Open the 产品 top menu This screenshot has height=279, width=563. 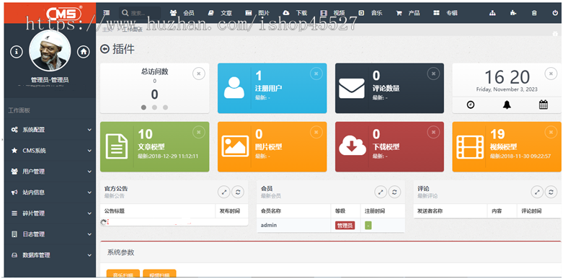pyautogui.click(x=408, y=13)
